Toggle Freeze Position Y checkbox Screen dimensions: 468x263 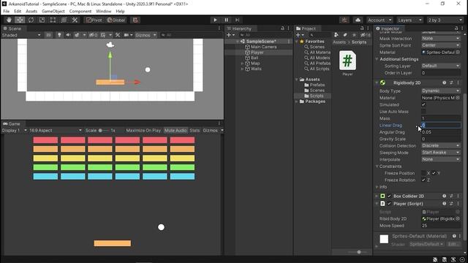434,173
